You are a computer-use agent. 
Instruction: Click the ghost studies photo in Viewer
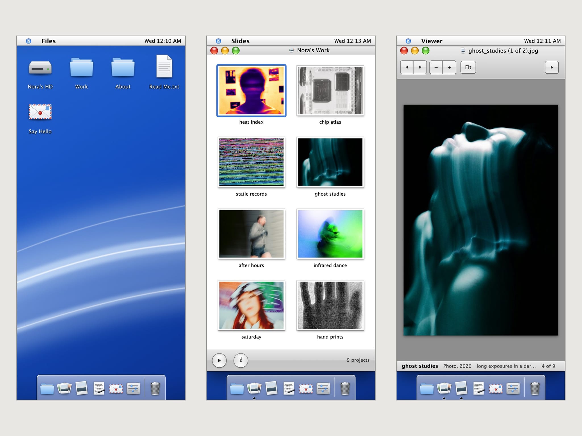[x=481, y=220]
